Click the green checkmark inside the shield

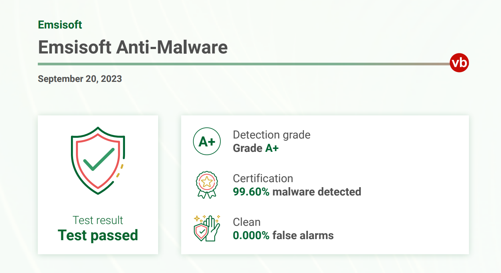click(99, 159)
